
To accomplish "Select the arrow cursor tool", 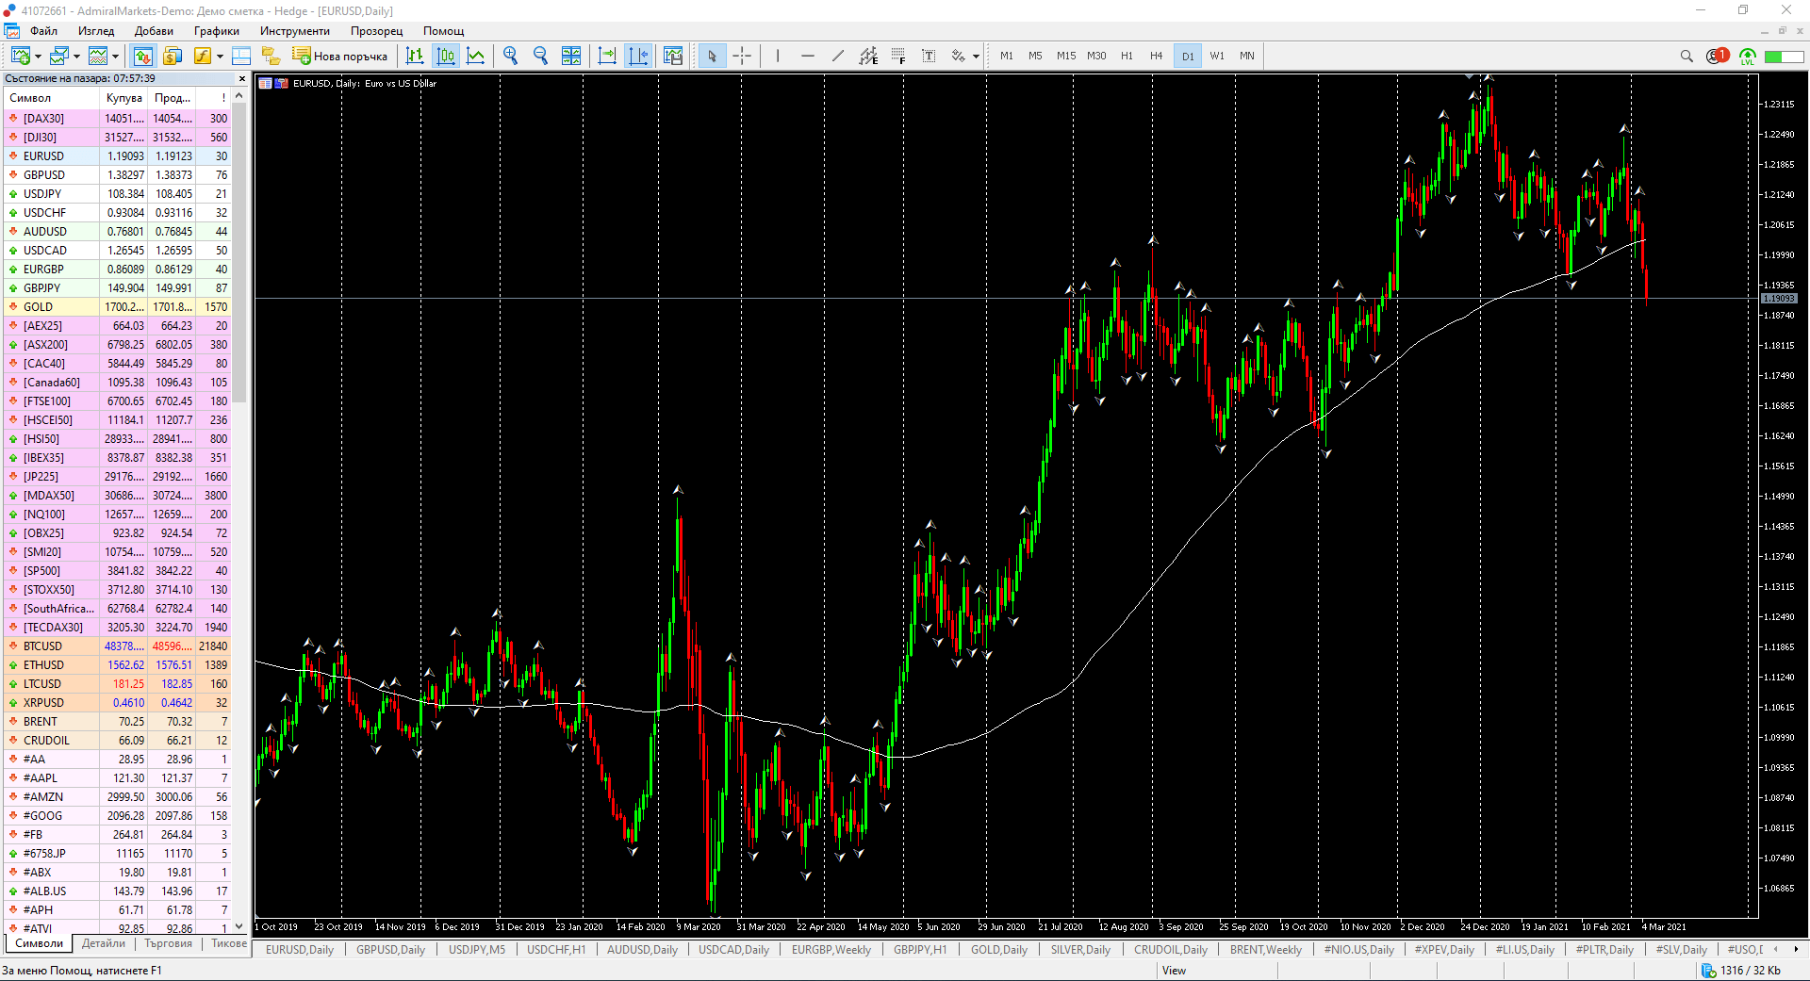I will [712, 56].
